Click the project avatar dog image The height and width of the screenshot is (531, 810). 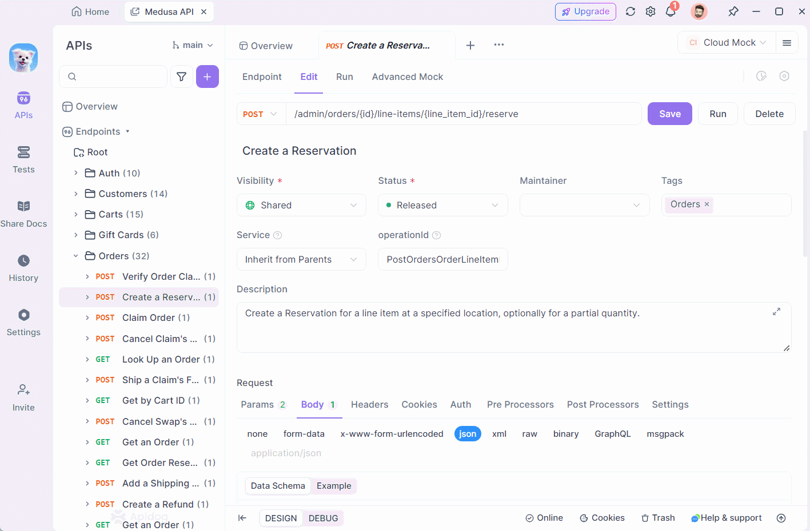click(x=23, y=58)
